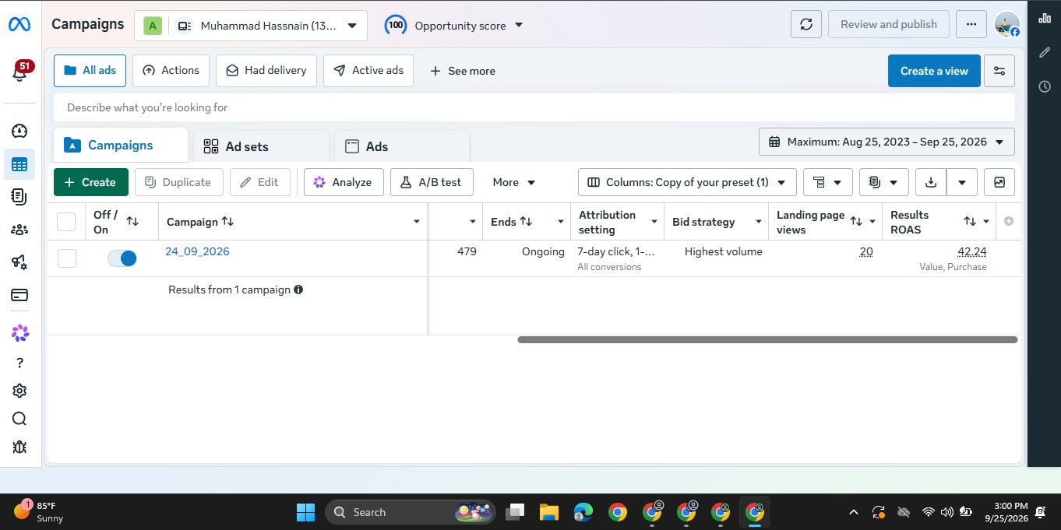Open the date range Maximum dropdown
Viewport: 1061px width, 530px height.
(x=887, y=142)
